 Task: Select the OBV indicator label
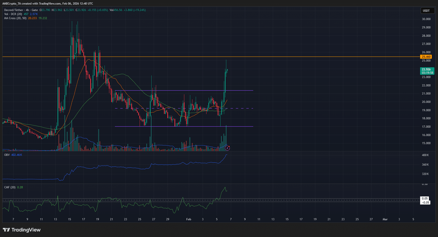pyautogui.click(x=7, y=155)
